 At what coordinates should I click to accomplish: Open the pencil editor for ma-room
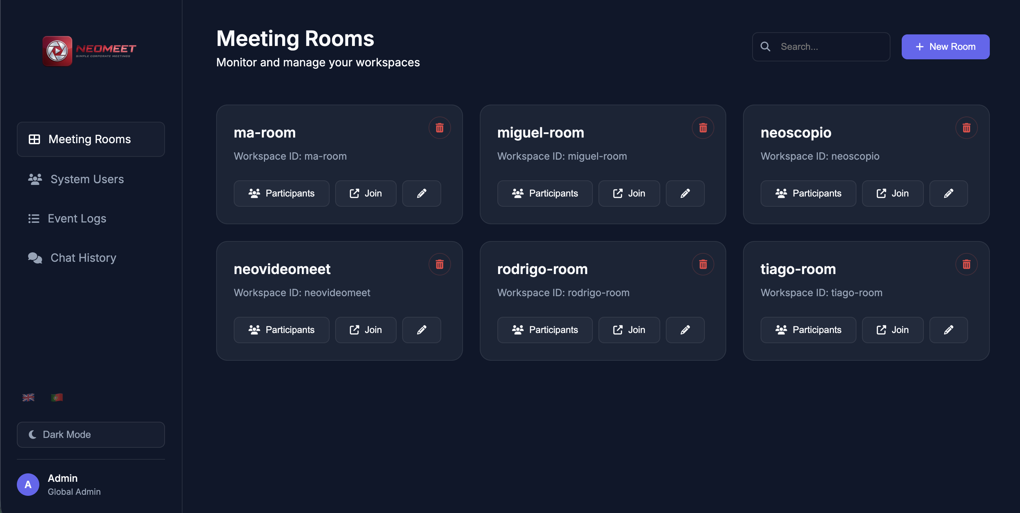tap(422, 194)
